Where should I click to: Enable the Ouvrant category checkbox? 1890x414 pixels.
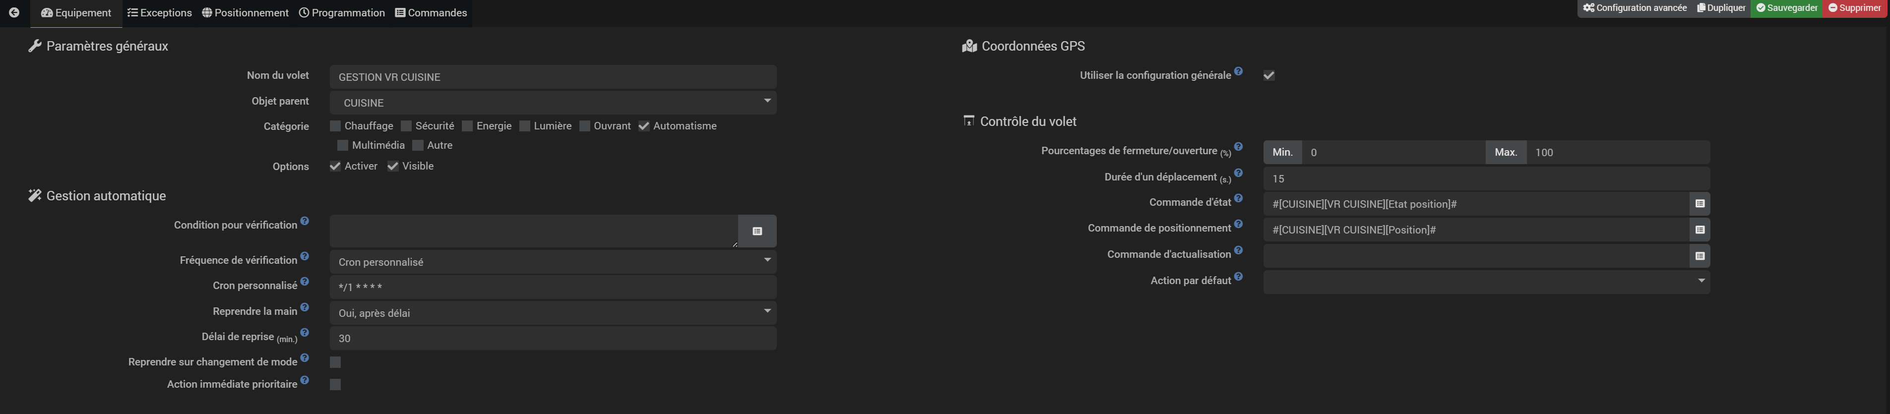click(585, 126)
